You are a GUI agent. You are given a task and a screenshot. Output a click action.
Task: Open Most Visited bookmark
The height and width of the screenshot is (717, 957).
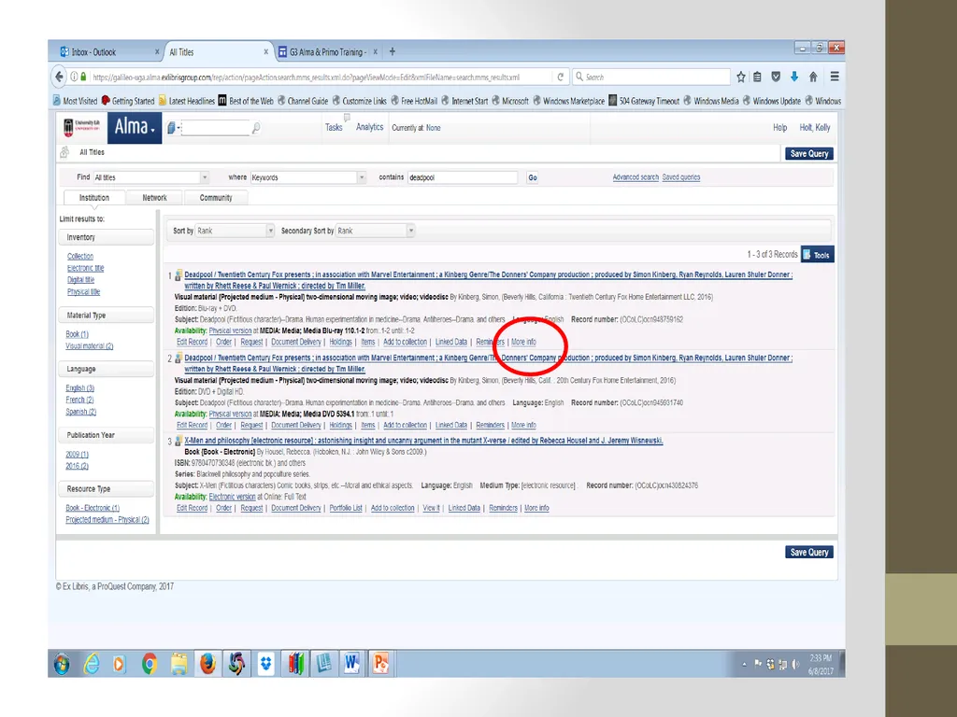75,101
